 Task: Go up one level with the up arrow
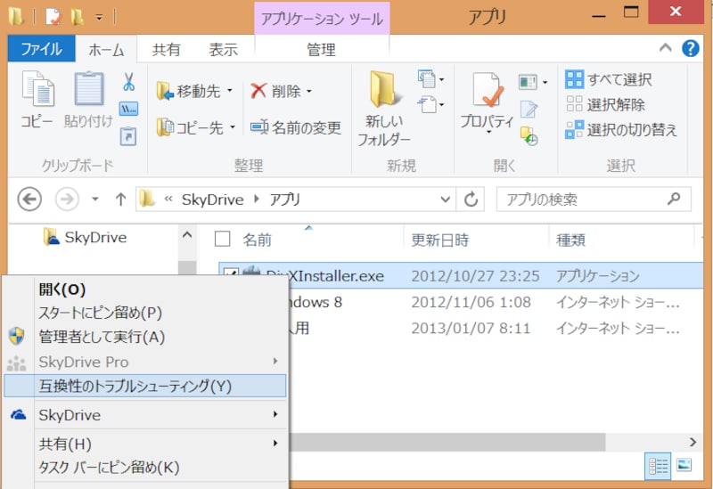120,199
